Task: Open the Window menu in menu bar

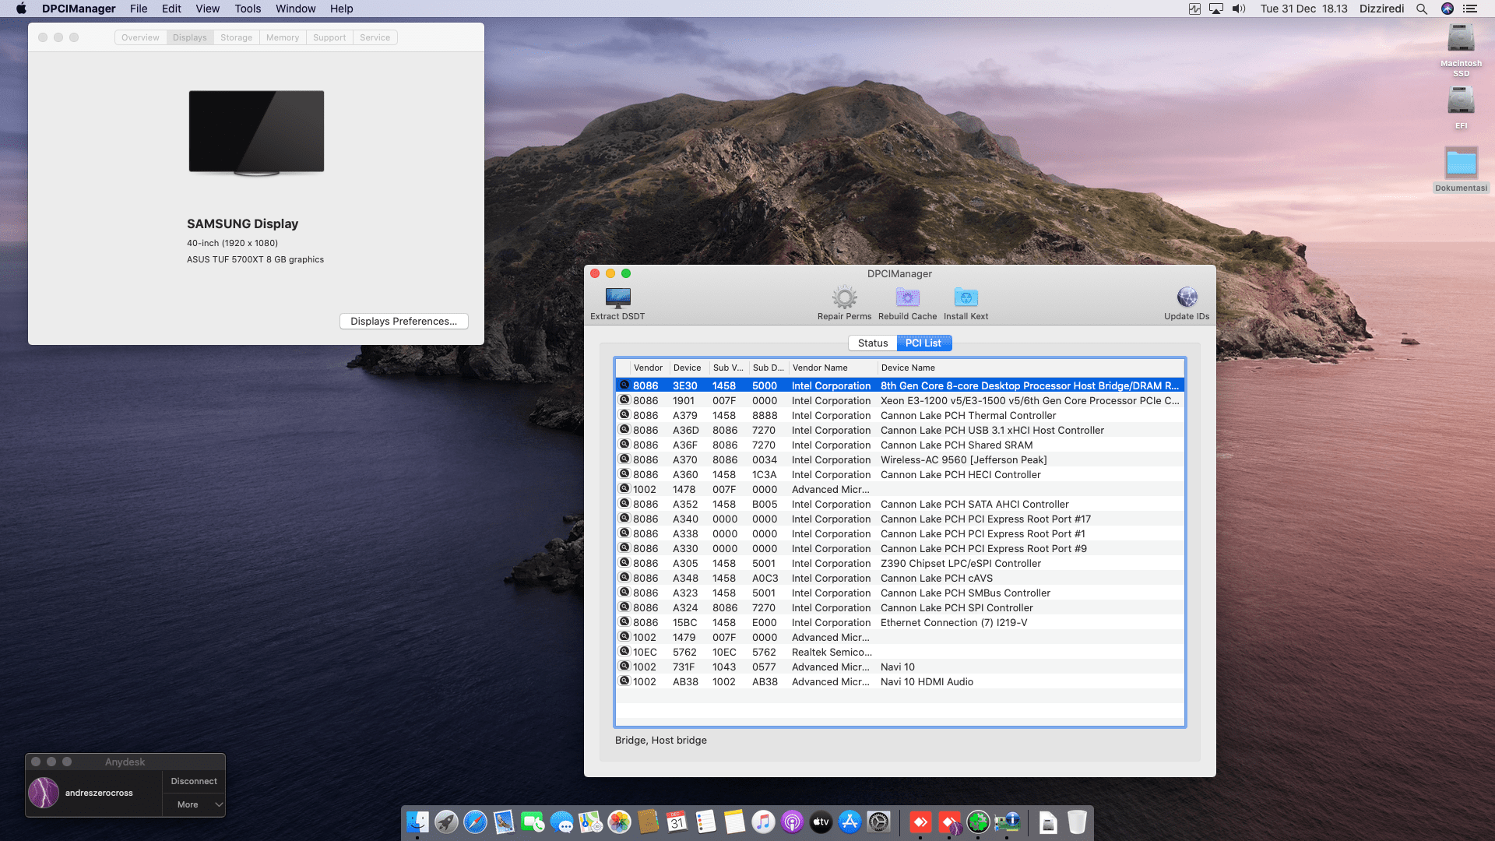Action: point(295,9)
